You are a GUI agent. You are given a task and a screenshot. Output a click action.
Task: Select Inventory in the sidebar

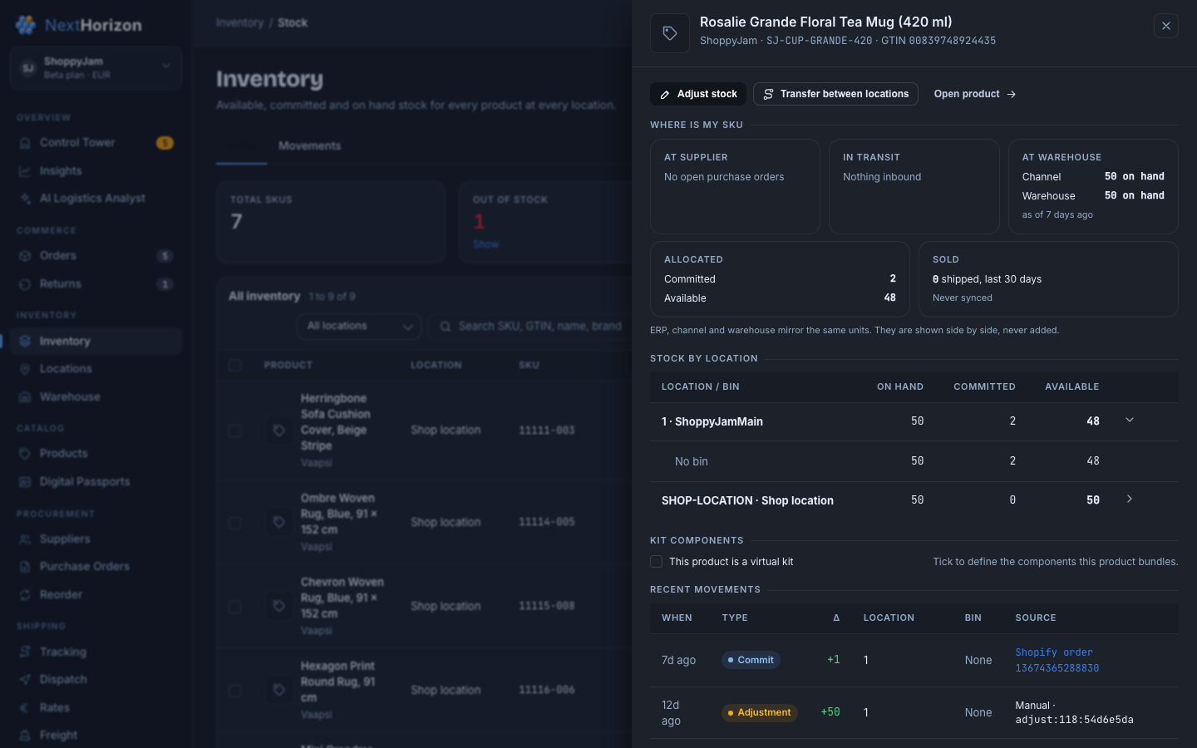coord(96,342)
